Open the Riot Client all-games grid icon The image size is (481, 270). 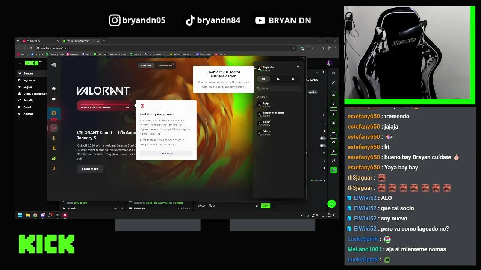[x=54, y=99]
